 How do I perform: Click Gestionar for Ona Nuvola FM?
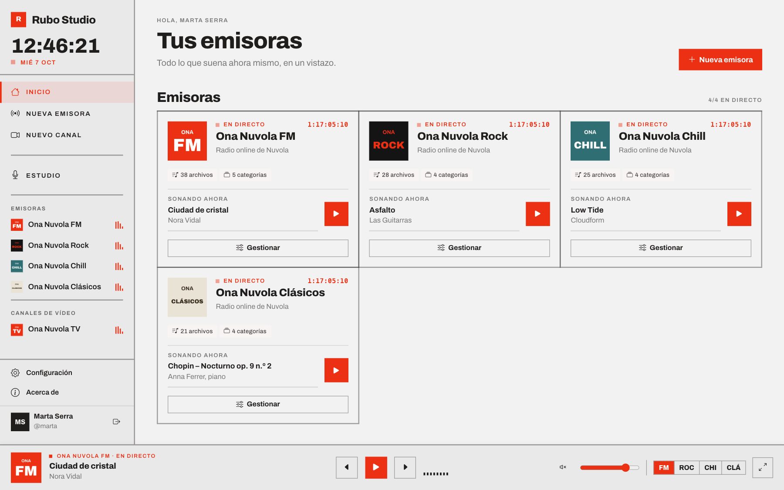[258, 248]
